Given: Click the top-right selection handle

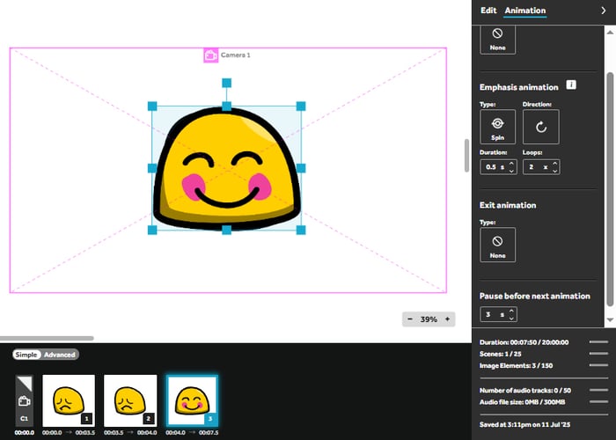Looking at the screenshot, I should (301, 106).
